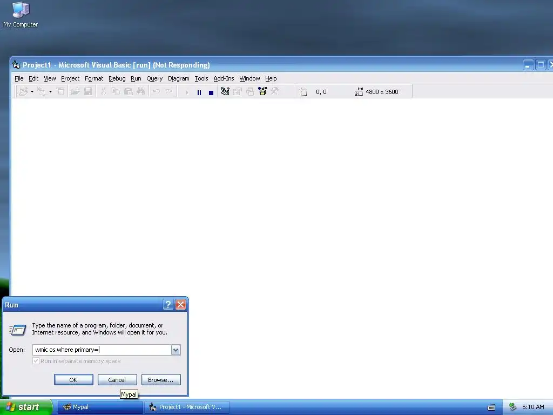Switch to Project1 - Microsoft V... taskbar button
The height and width of the screenshot is (415, 553).
tap(186, 407)
